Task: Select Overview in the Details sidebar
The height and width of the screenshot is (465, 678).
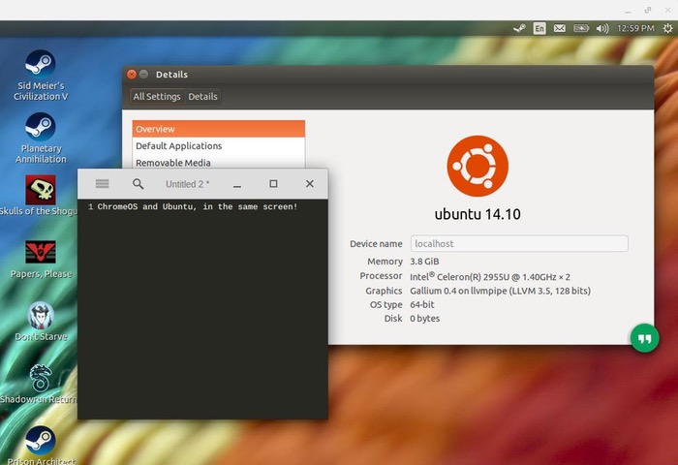Action: click(x=155, y=129)
